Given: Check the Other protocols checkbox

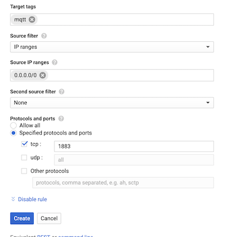Looking at the screenshot, I should (x=24, y=171).
